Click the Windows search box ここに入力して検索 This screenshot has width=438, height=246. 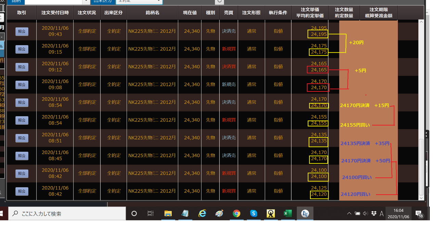tap(67, 214)
